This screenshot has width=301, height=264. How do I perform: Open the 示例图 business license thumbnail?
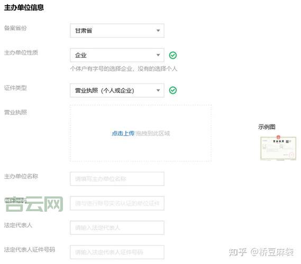(x=278, y=148)
